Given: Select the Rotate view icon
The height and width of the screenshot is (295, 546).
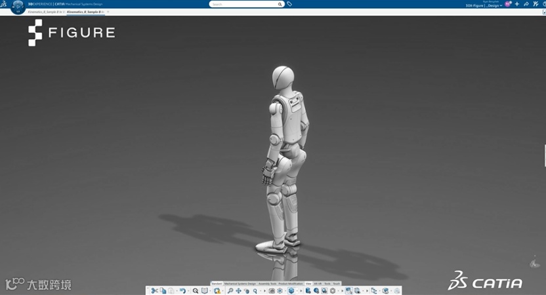Looking at the screenshot, I should (247, 291).
